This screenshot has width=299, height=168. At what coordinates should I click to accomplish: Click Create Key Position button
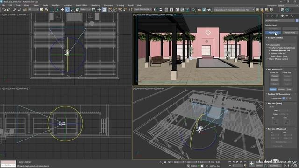tap(274, 76)
